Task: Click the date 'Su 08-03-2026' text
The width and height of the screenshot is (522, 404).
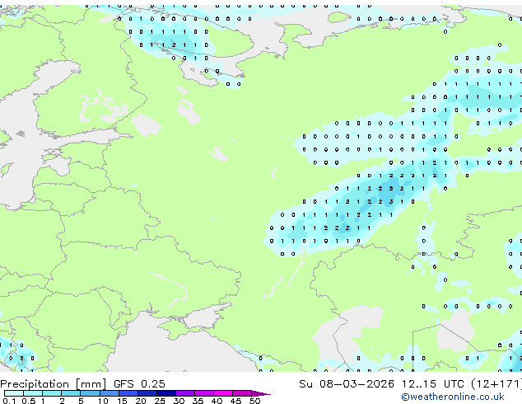Action: [x=347, y=384]
